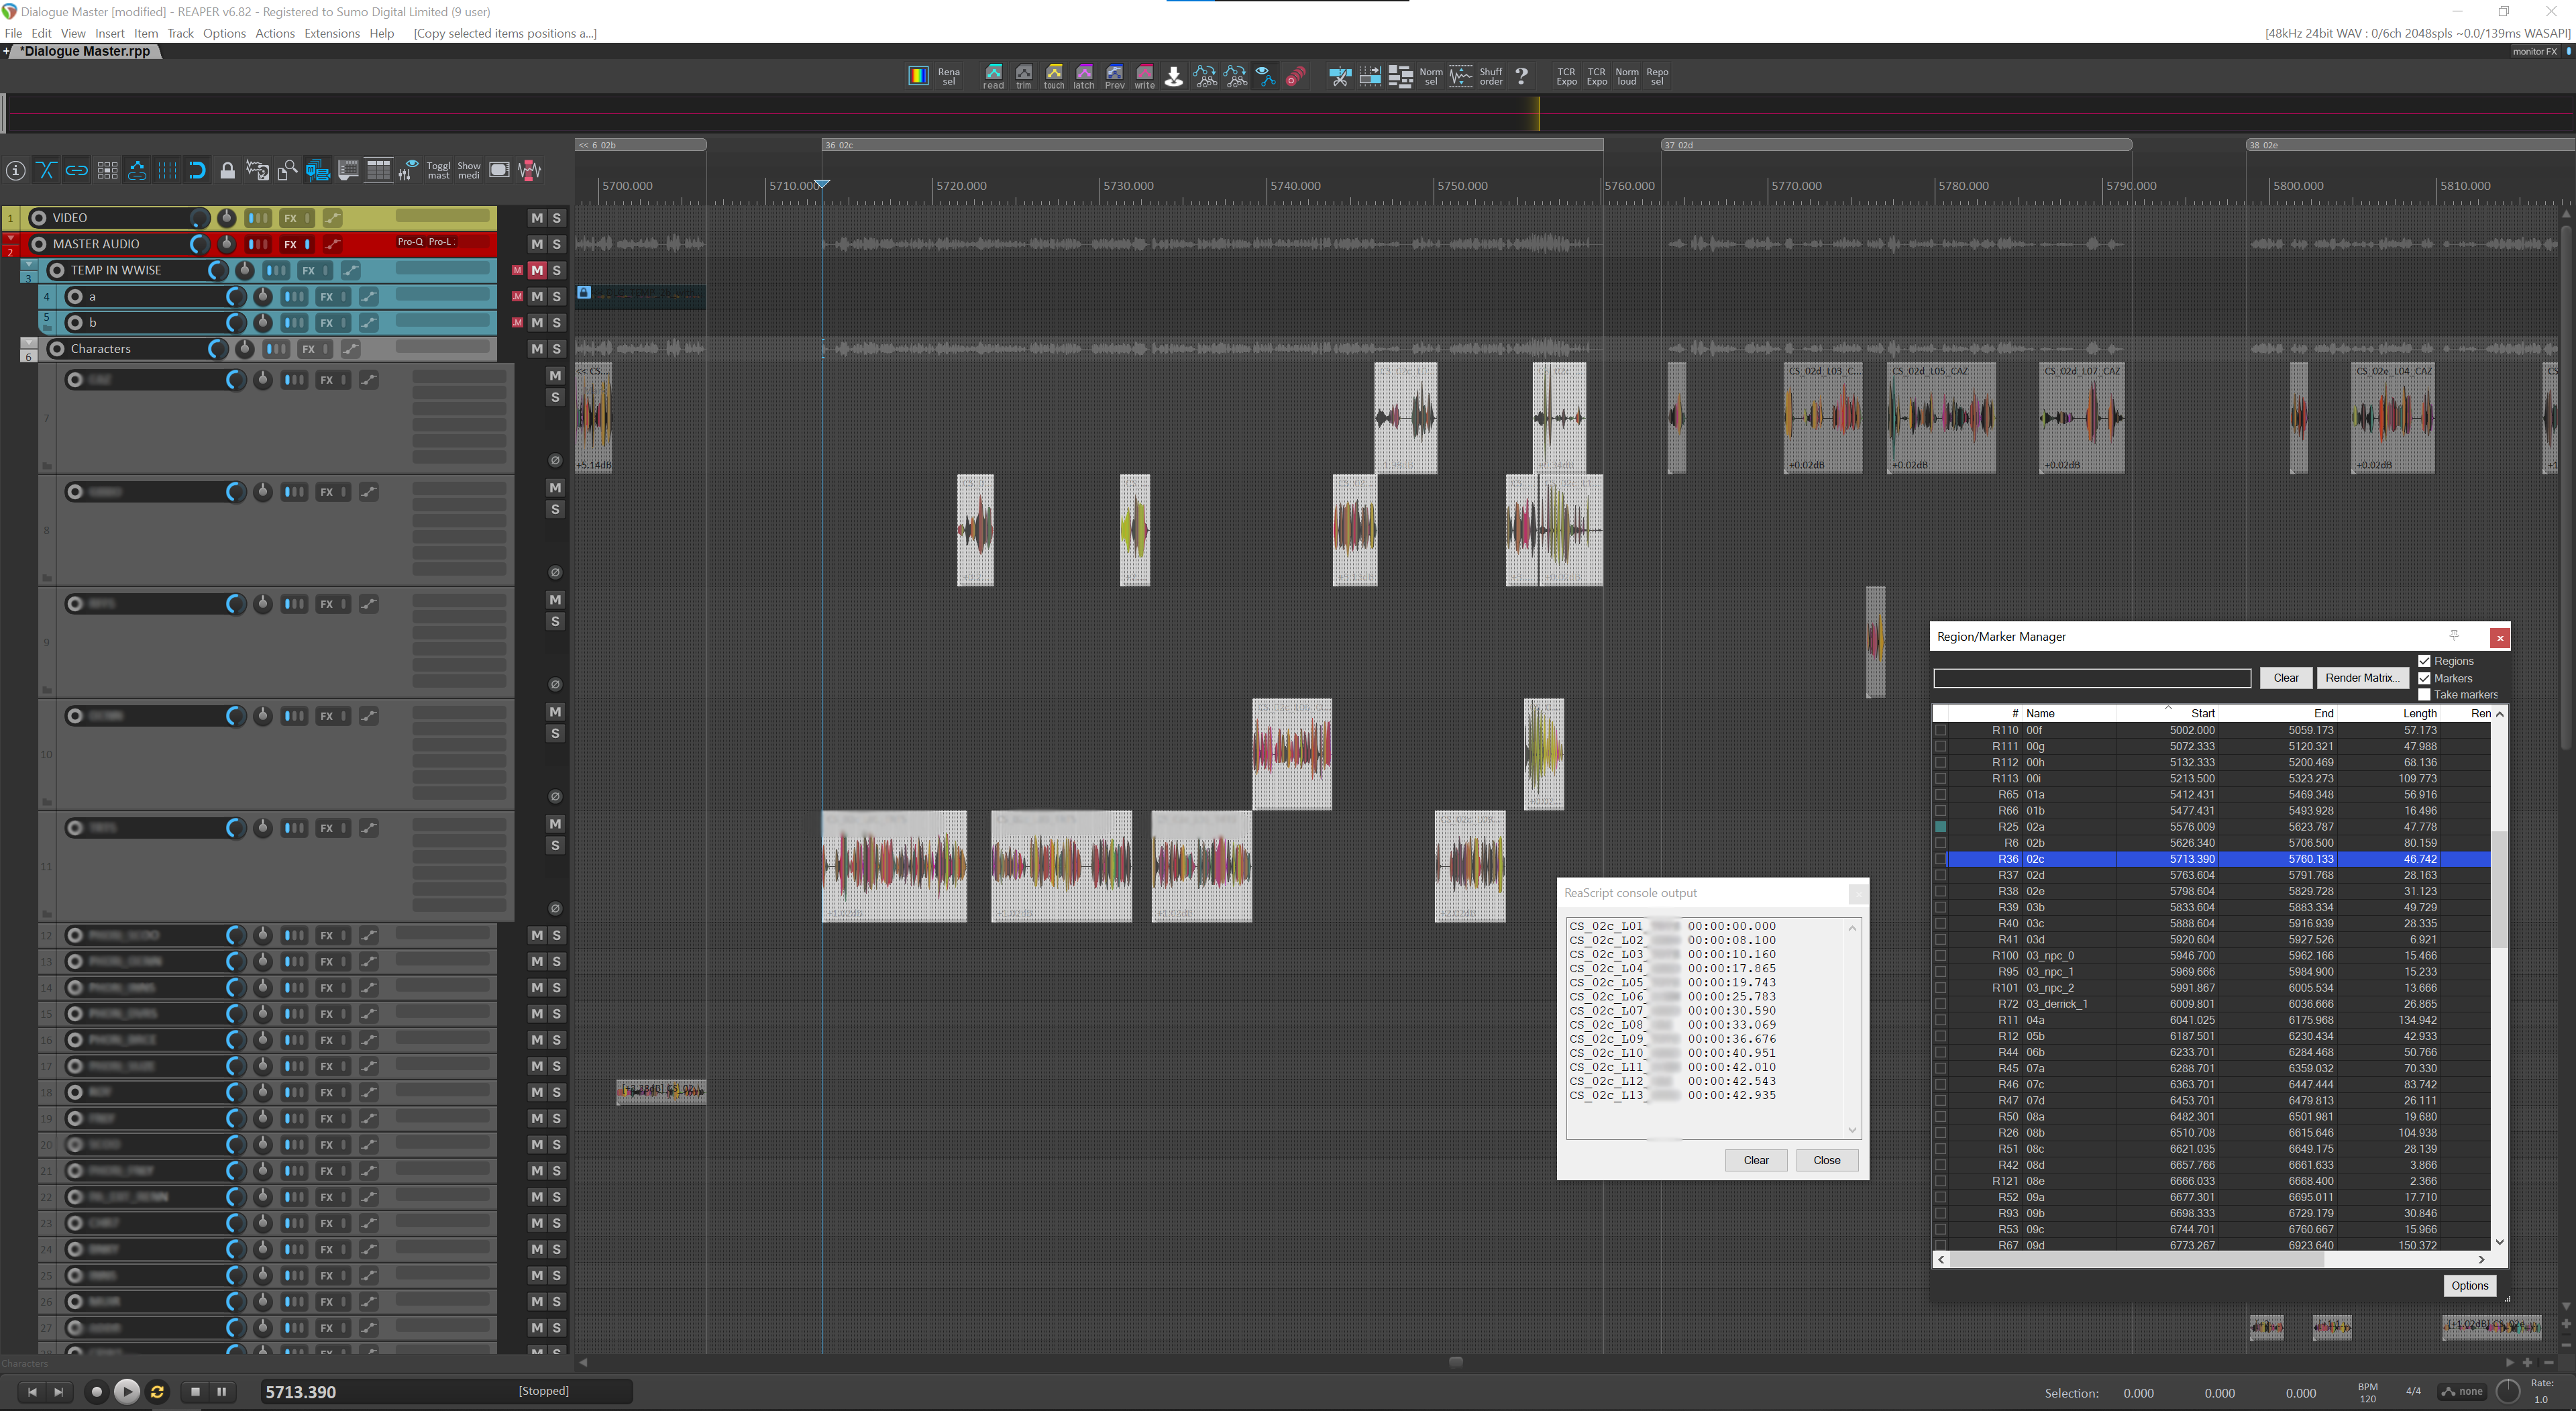
Task: Solo the Characters track
Action: [557, 349]
